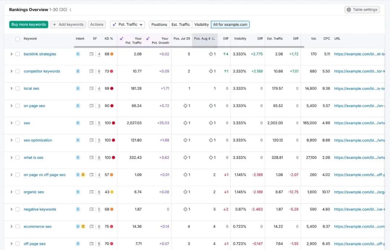Click sparkle icon by Your Pot. Growth header

point(148,39)
